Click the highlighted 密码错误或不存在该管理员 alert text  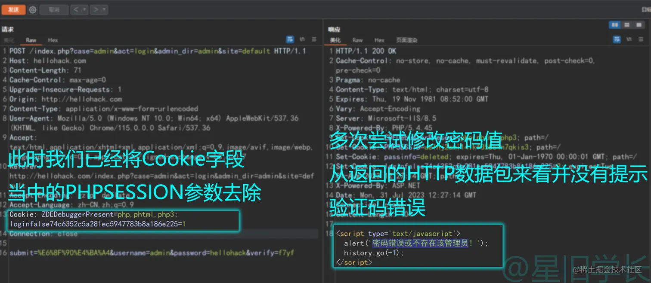coord(420,243)
